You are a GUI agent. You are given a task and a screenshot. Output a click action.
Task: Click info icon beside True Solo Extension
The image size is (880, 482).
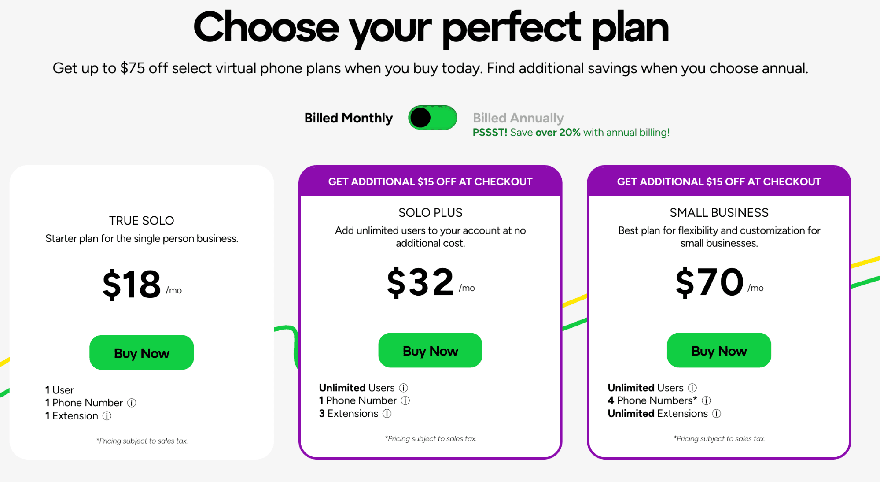pos(107,416)
